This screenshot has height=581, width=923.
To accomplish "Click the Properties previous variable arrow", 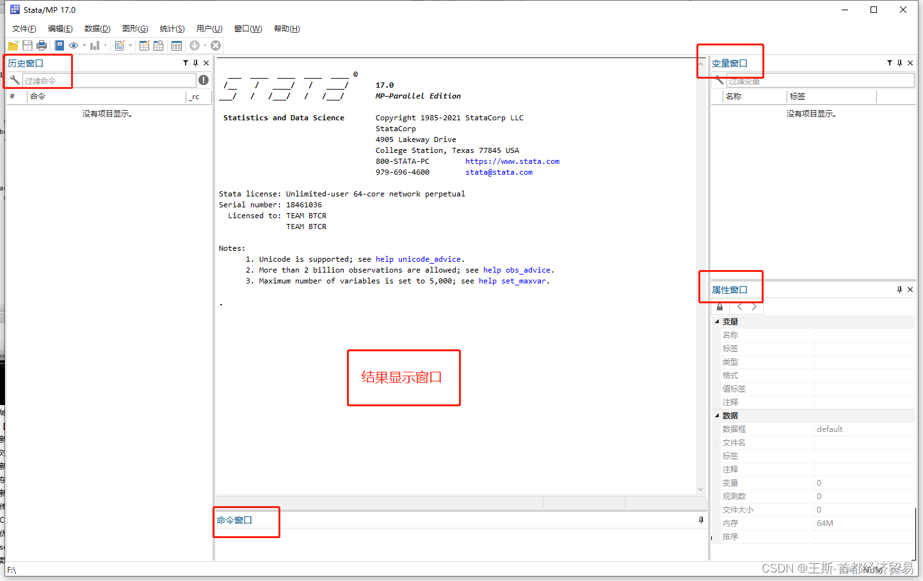I will click(x=740, y=306).
